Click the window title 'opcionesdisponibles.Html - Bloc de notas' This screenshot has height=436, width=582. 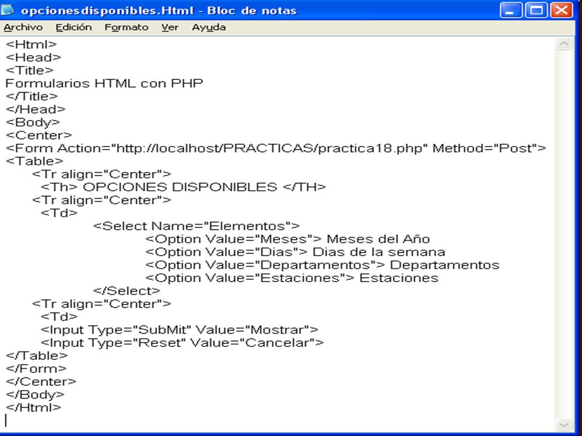[x=159, y=10]
